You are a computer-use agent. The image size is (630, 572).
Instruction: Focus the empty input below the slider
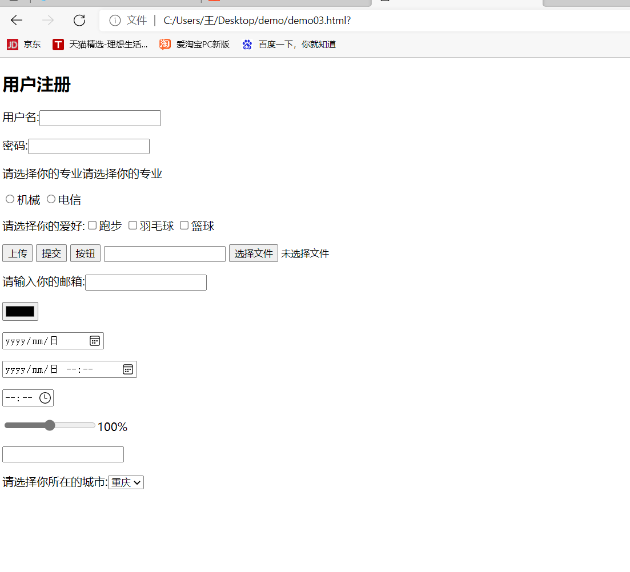(x=63, y=455)
